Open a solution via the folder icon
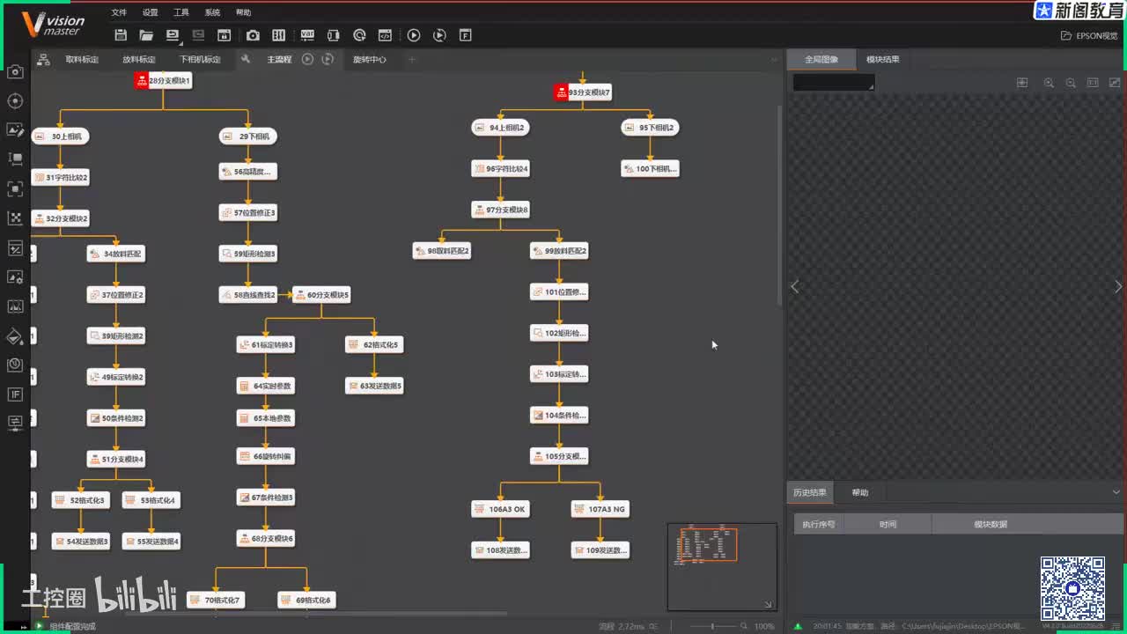 coord(146,35)
